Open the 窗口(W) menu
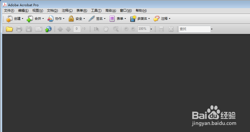 tap(126, 11)
